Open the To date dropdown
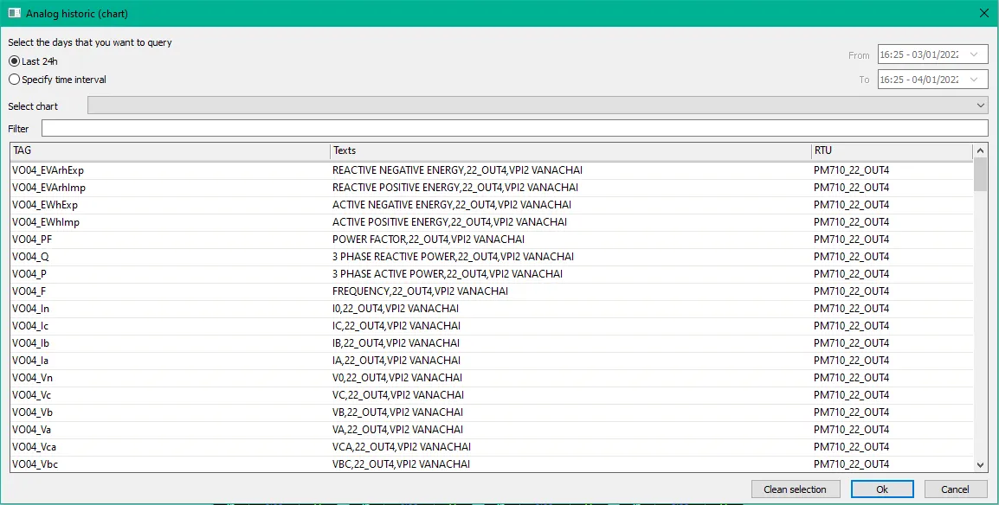 [x=974, y=80]
